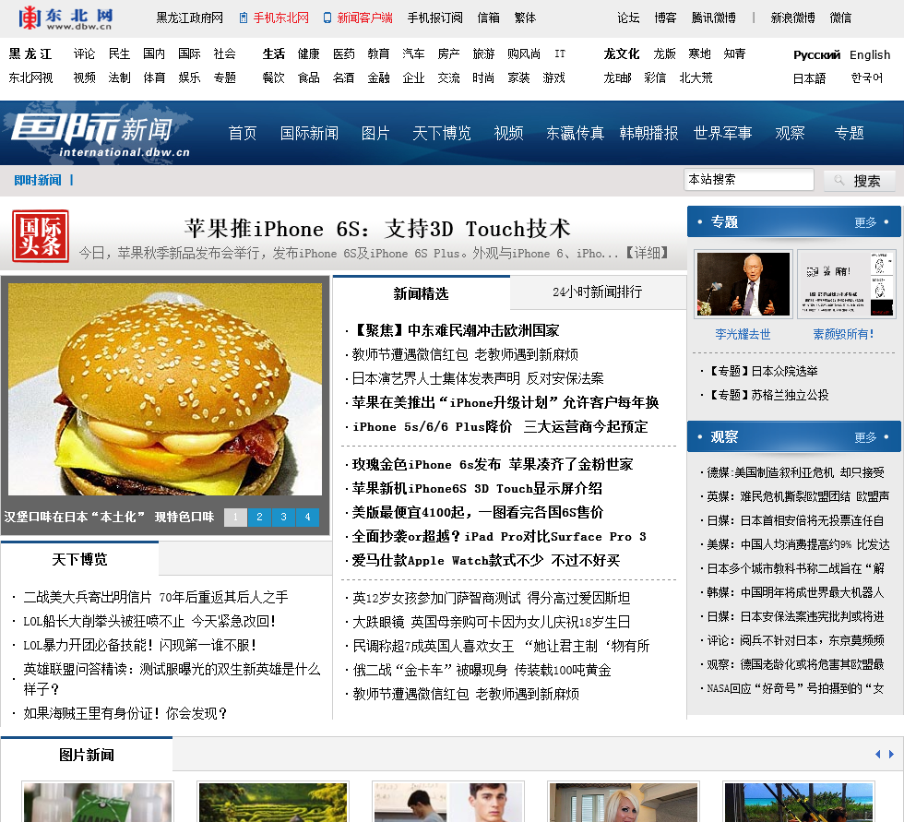Open 首页 in the blue navigation bar

(242, 134)
